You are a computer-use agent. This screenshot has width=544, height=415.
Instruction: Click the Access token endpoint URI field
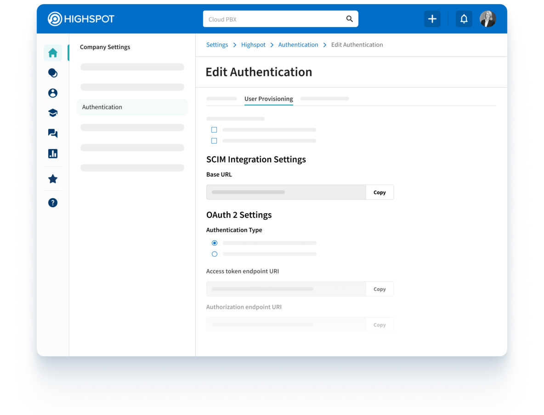click(286, 289)
